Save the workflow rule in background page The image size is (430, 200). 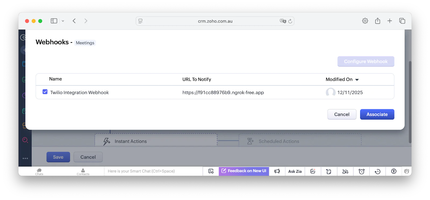[x=58, y=157]
